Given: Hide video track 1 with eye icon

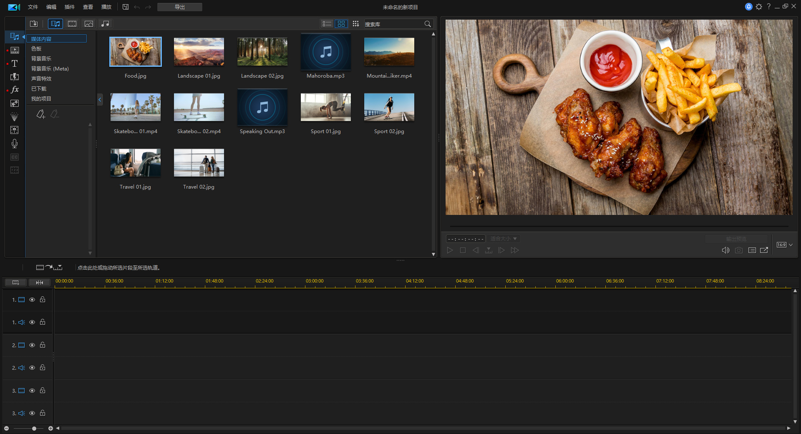Looking at the screenshot, I should (32, 300).
